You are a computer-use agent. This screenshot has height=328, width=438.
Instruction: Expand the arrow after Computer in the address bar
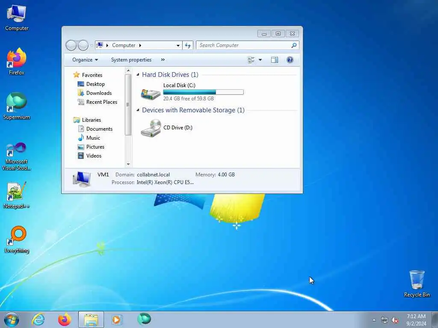click(x=140, y=45)
